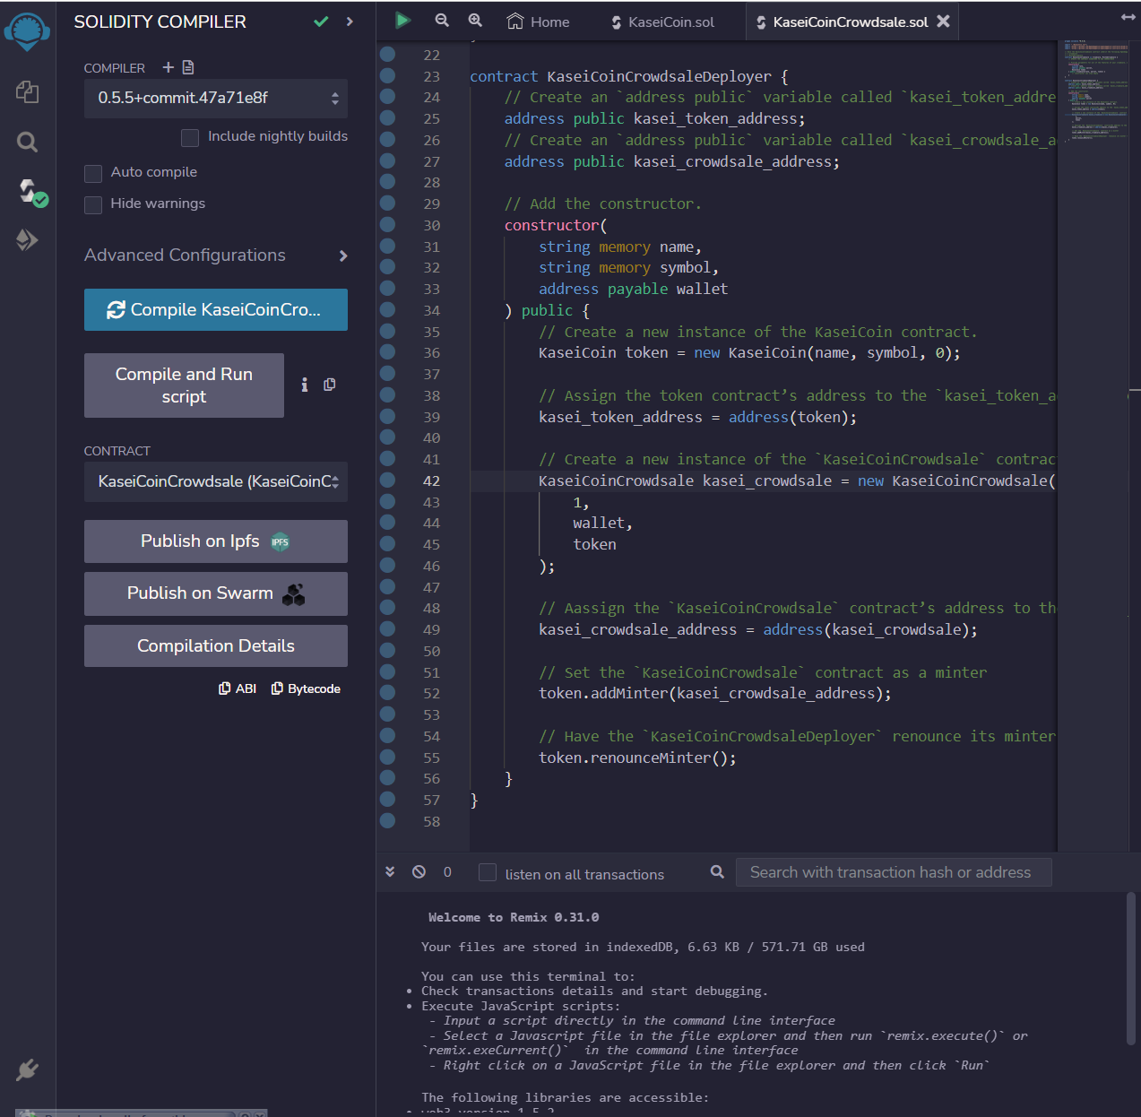Click the file icon next to COMPILER

pyautogui.click(x=187, y=67)
